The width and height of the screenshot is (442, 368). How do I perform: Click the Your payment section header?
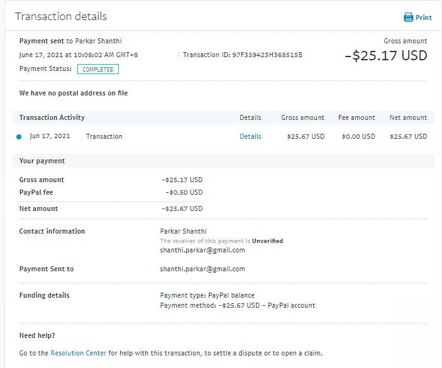[42, 161]
